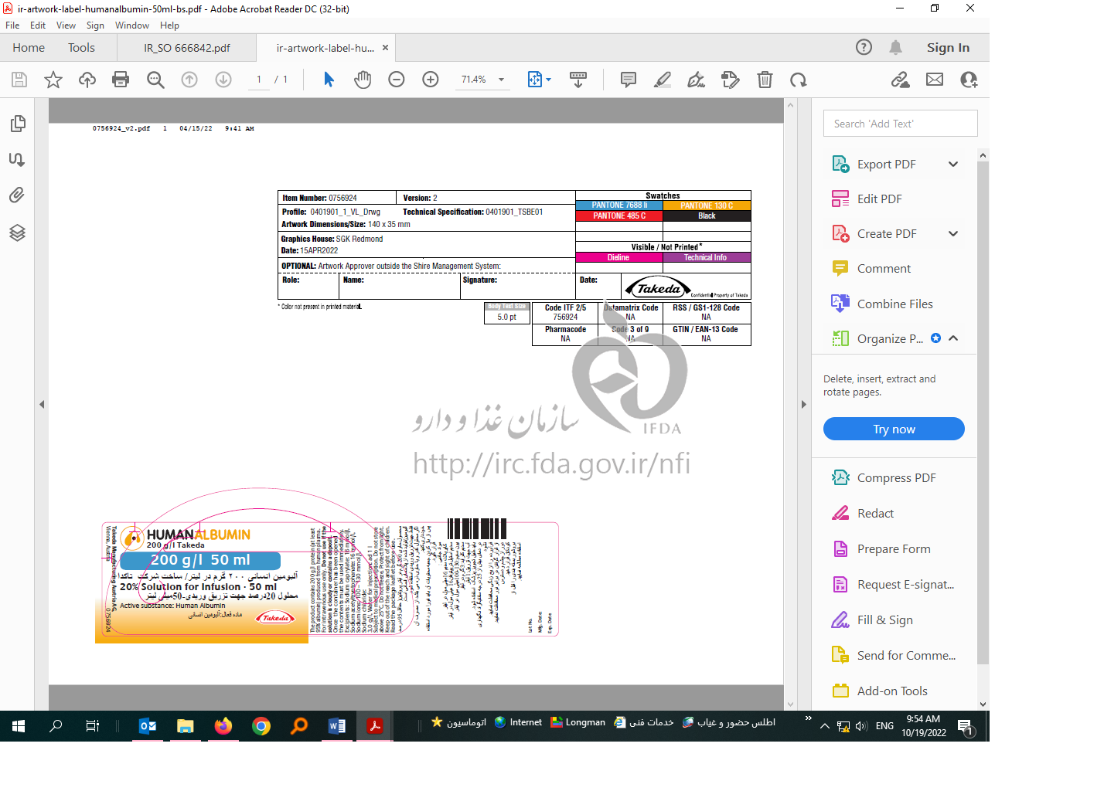Go to previous page arrow
Image resolution: width=1104 pixels, height=791 pixels.
[189, 80]
